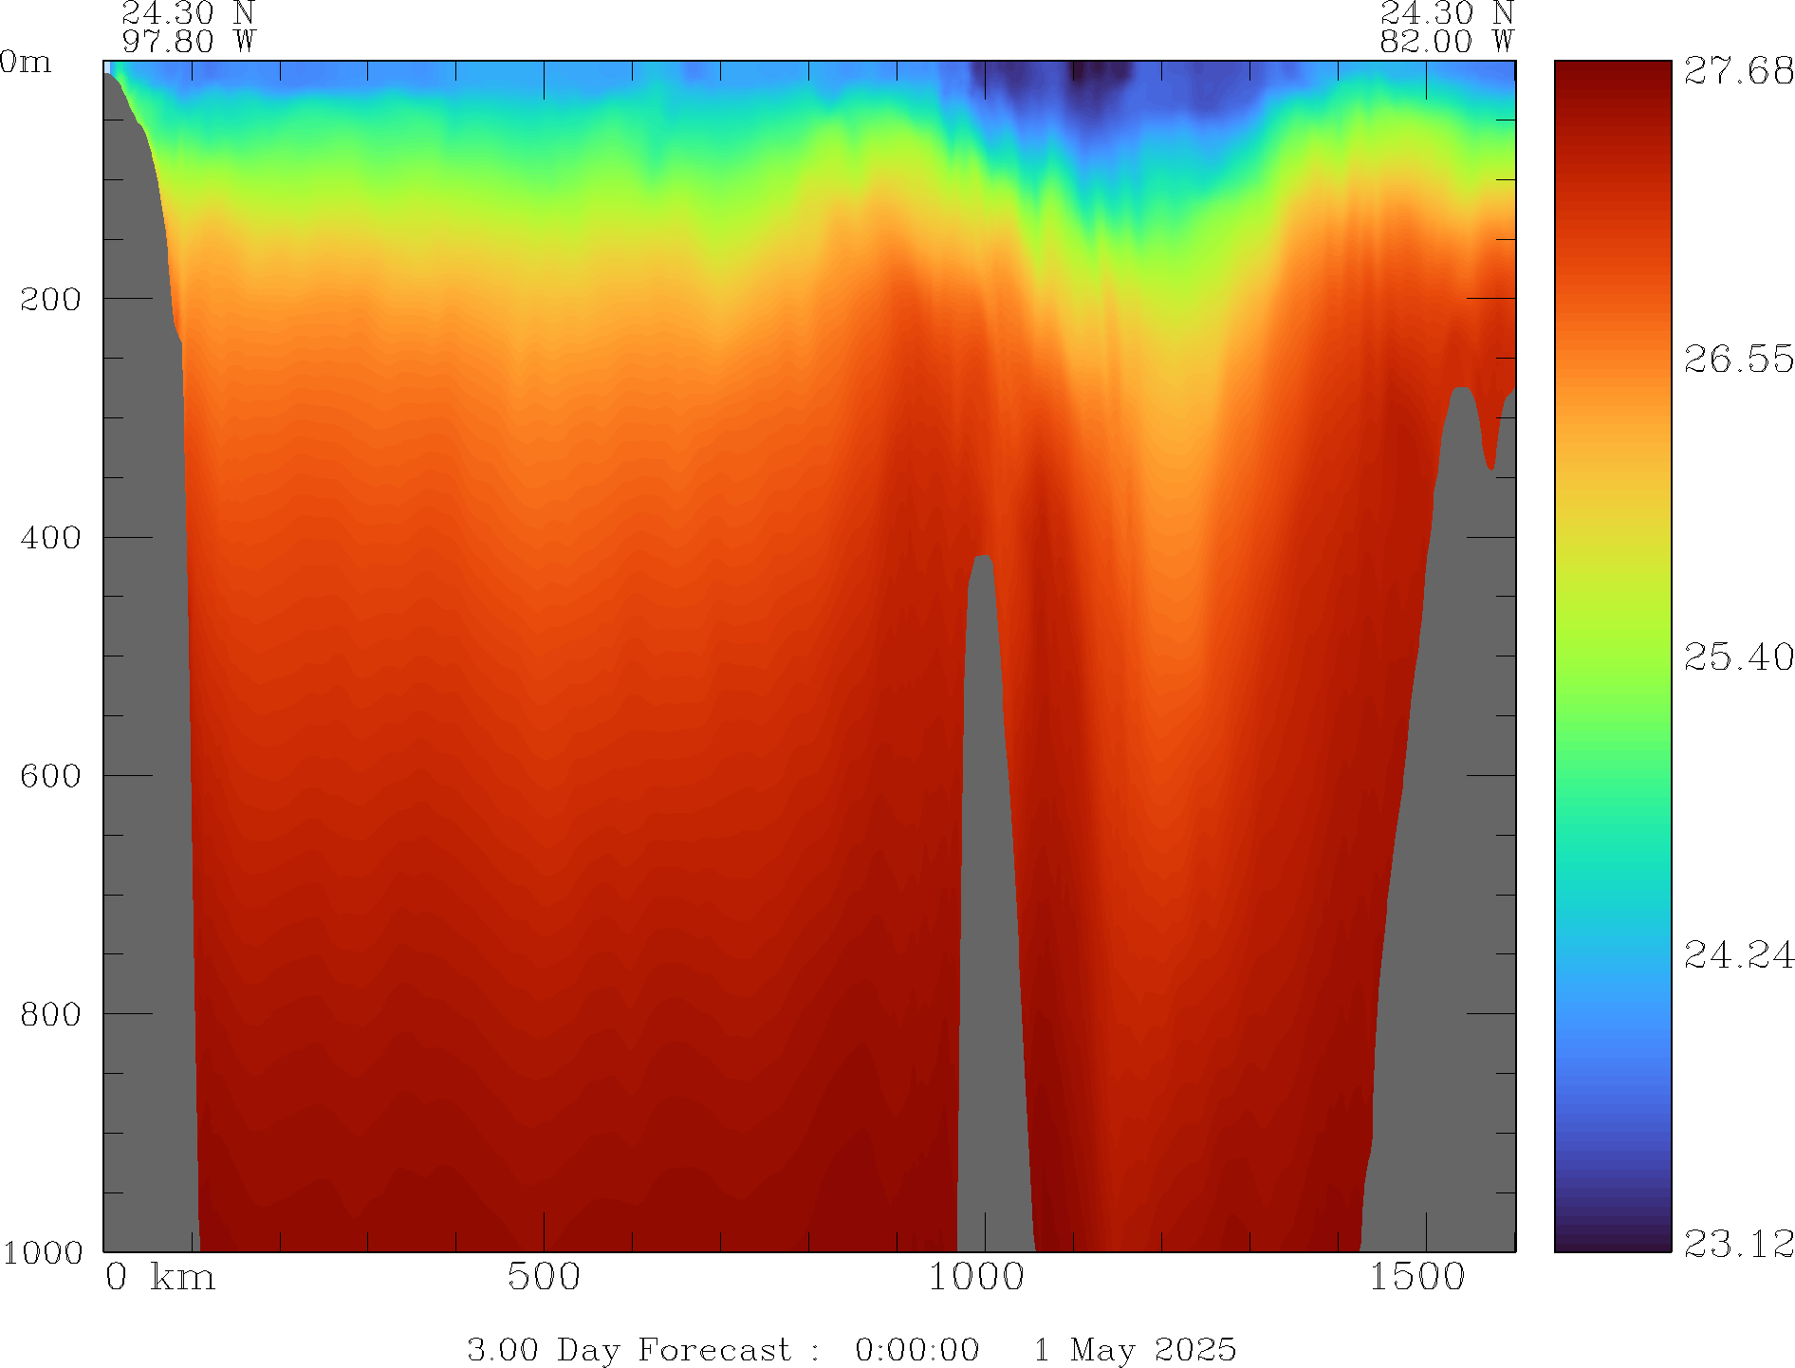Click the 0 km distance axis label

(x=159, y=1277)
